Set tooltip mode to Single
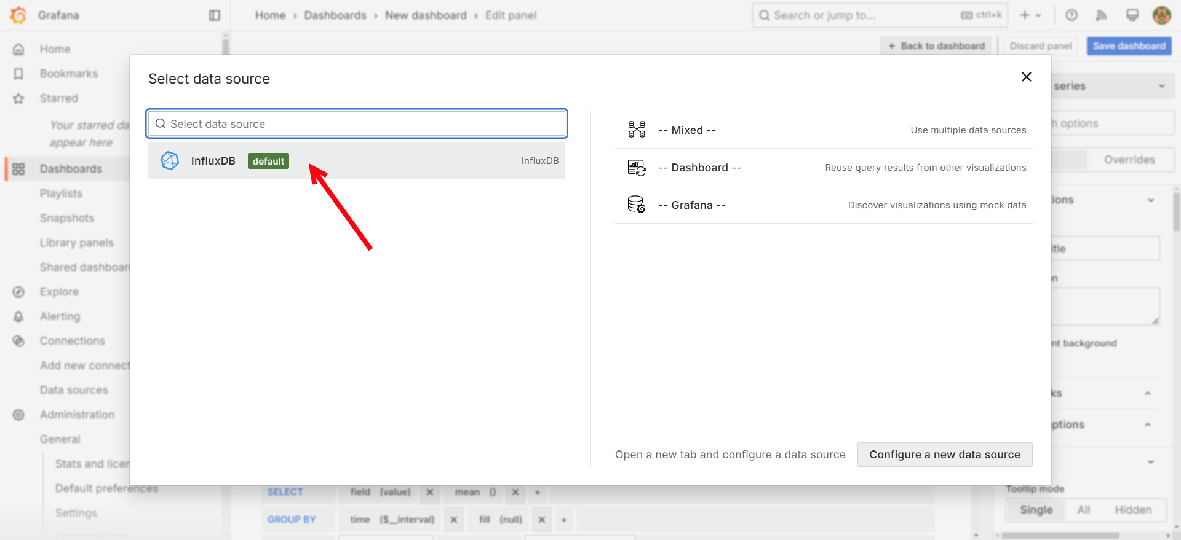 pyautogui.click(x=1036, y=510)
